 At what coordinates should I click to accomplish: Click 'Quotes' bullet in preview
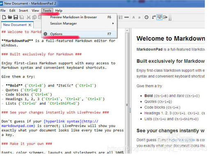pyautogui.click(x=158, y=101)
